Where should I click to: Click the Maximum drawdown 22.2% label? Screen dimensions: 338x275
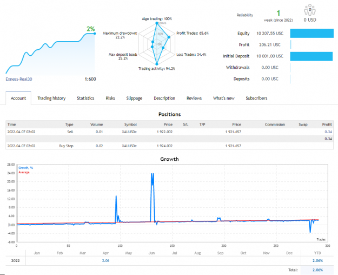tap(120, 35)
